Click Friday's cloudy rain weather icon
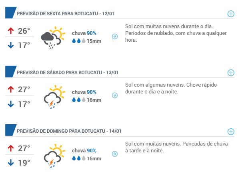The height and width of the screenshot is (172, 240). (x=53, y=38)
